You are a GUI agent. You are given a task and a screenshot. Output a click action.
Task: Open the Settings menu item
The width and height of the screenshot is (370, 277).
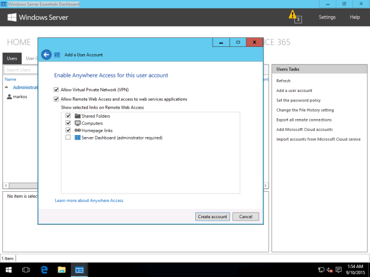pos(327,17)
